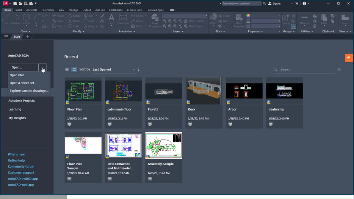The height and width of the screenshot is (199, 354).
Task: Expand the Modify panel flyout
Action: click(x=78, y=31)
